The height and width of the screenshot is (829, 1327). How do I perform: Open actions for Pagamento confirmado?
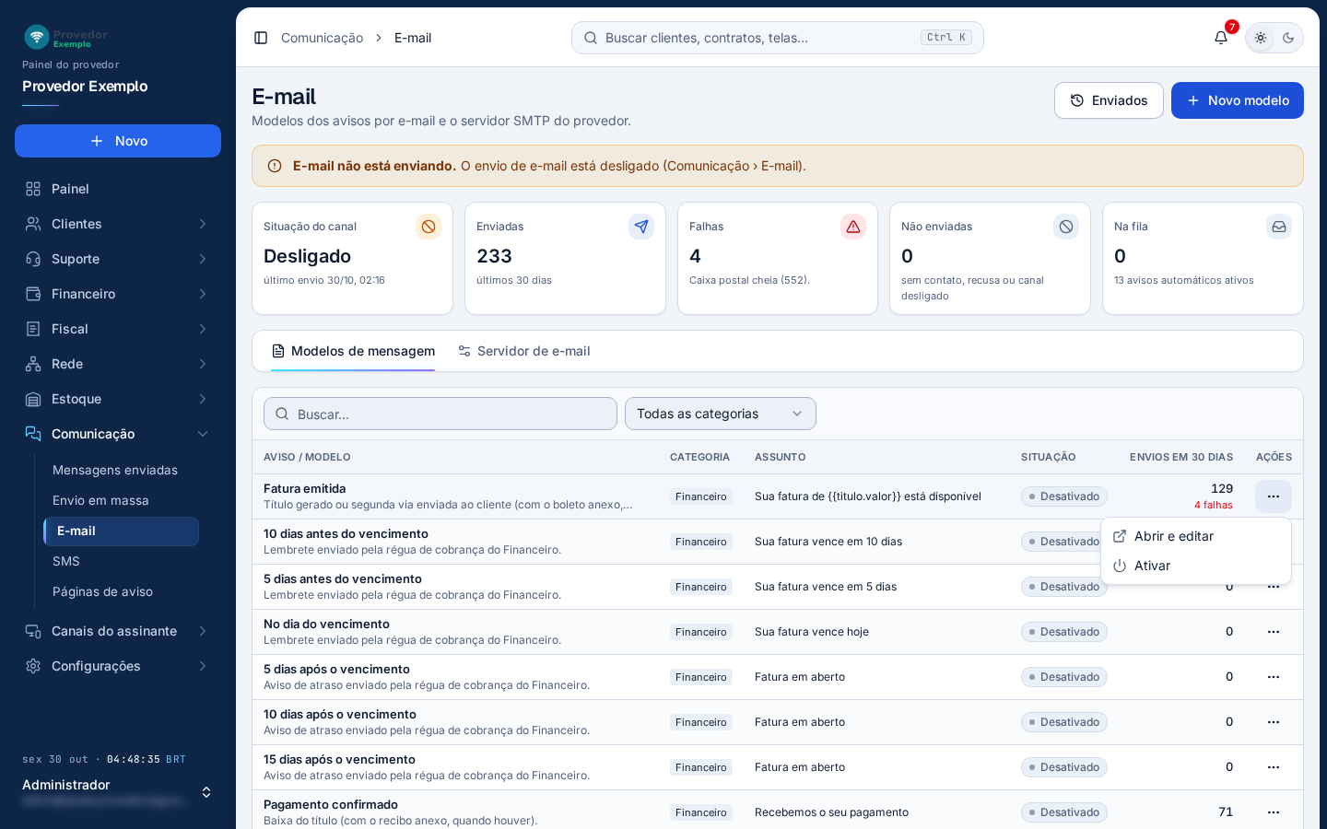(x=1274, y=812)
